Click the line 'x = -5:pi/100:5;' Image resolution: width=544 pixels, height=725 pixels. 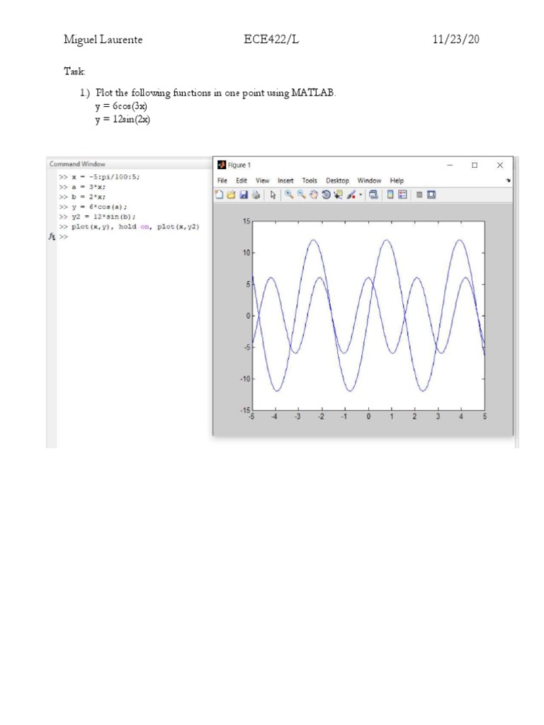coord(106,176)
